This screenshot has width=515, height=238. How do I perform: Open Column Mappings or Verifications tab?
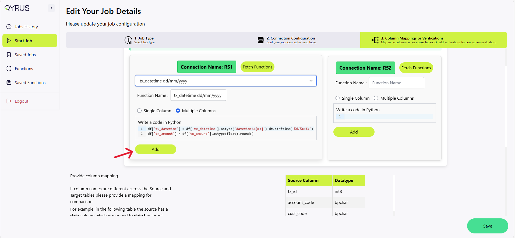pos(433,40)
